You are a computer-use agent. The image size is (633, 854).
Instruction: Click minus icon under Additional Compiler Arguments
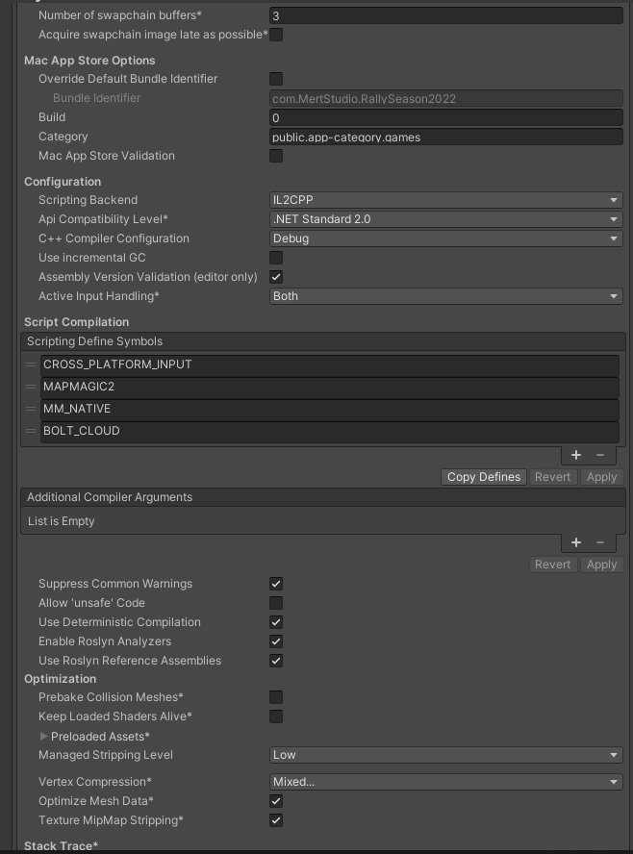[600, 542]
